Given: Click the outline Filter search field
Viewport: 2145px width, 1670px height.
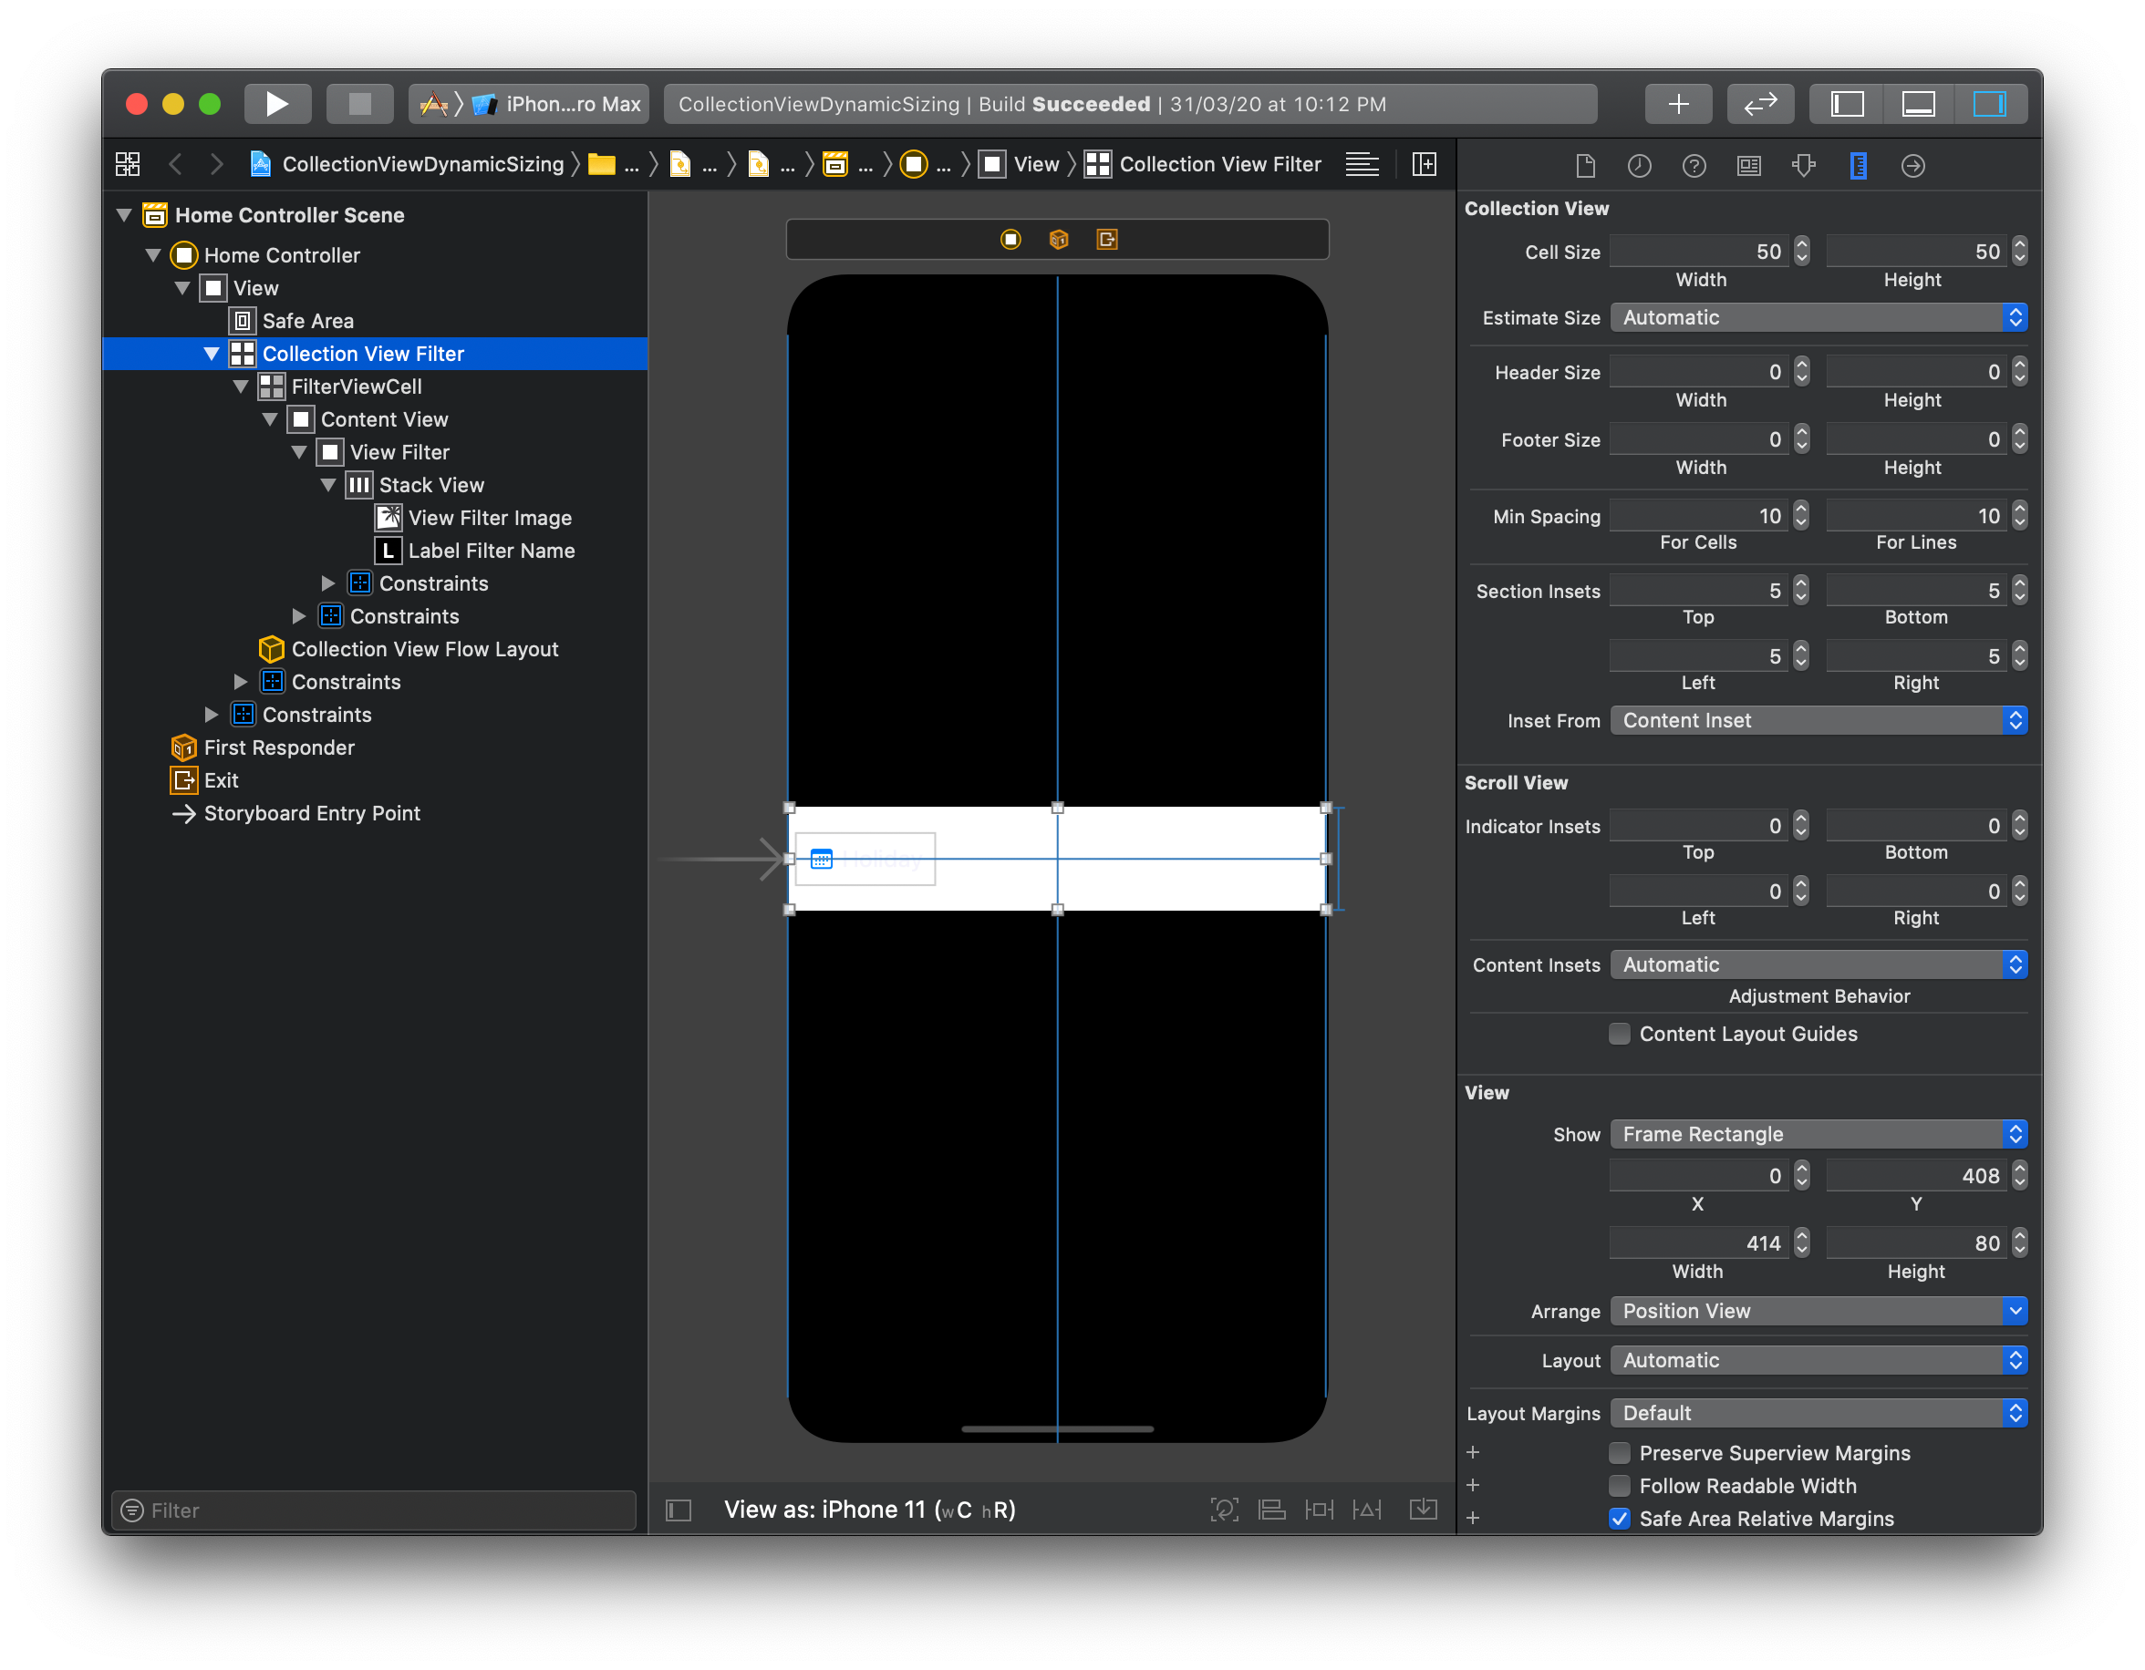Looking at the screenshot, I should coord(374,1511).
